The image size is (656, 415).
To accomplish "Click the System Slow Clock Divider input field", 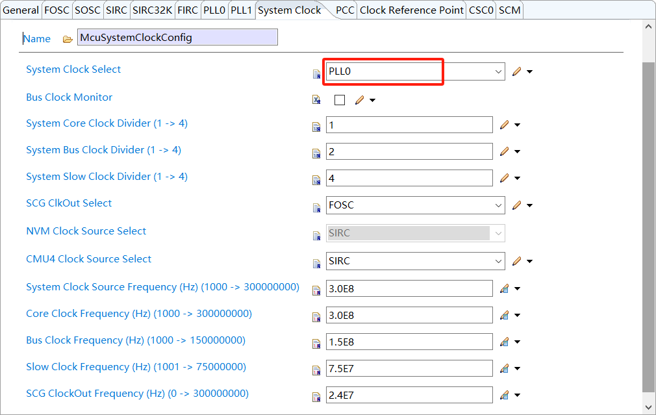I will tap(409, 178).
